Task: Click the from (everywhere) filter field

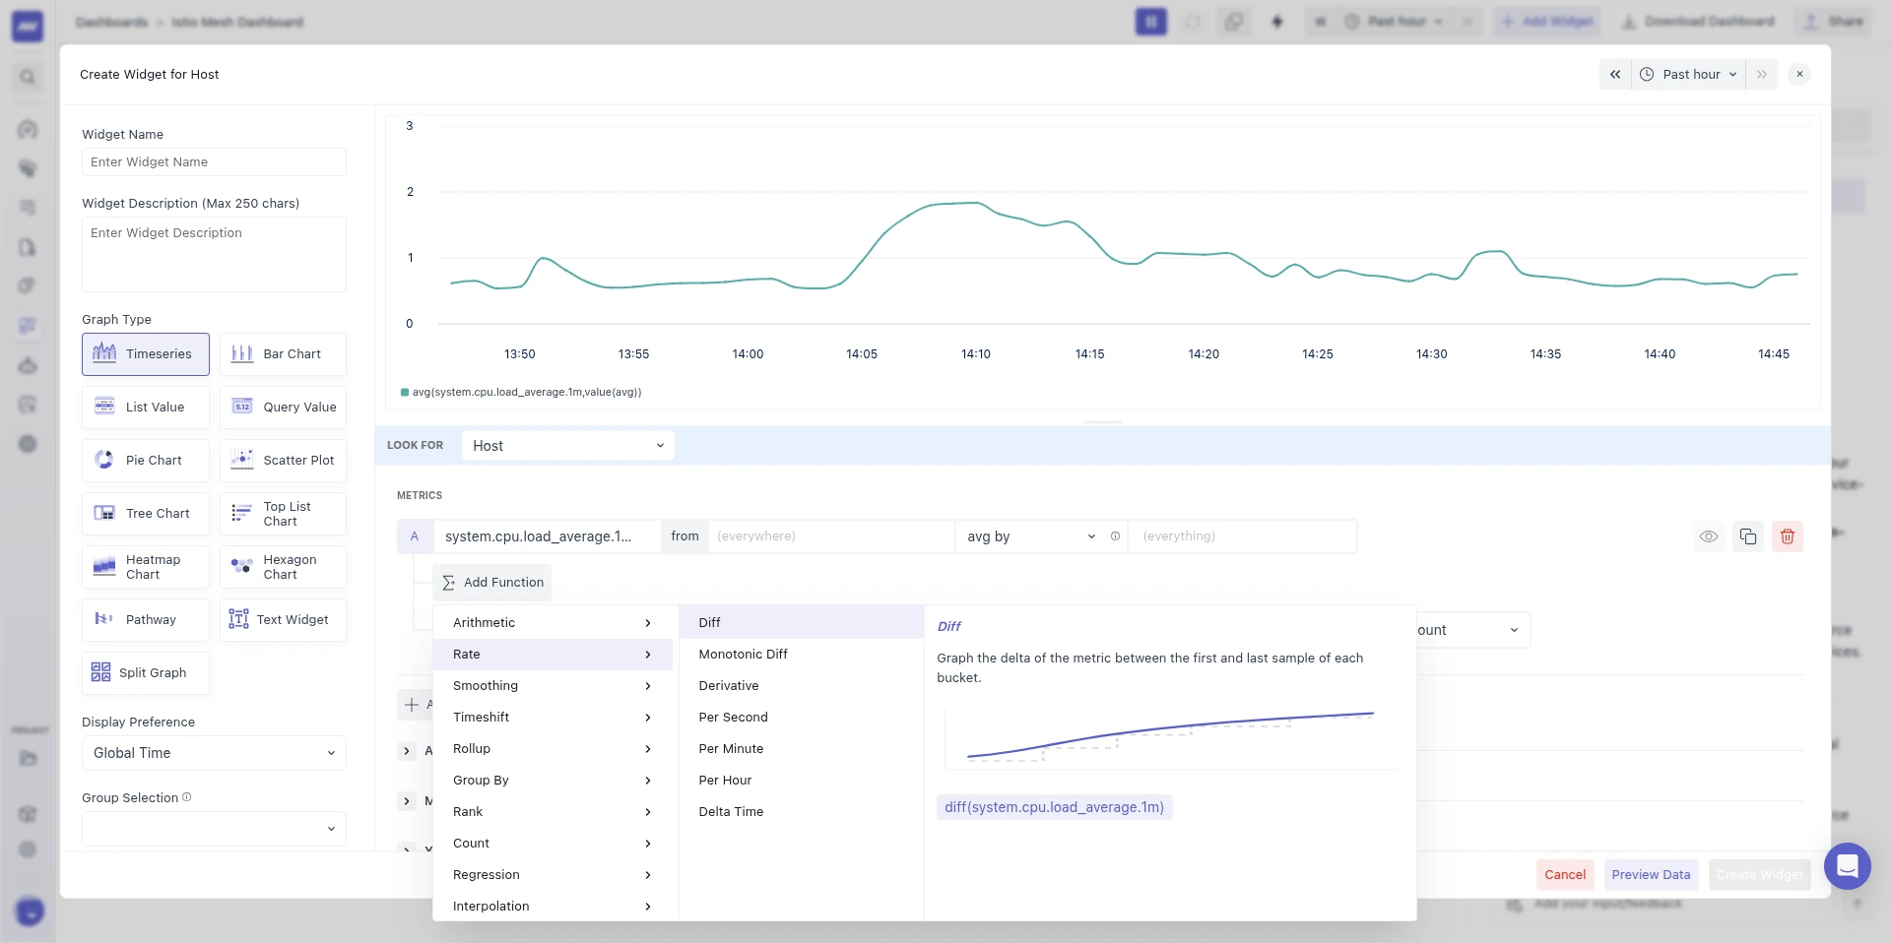Action: click(831, 536)
